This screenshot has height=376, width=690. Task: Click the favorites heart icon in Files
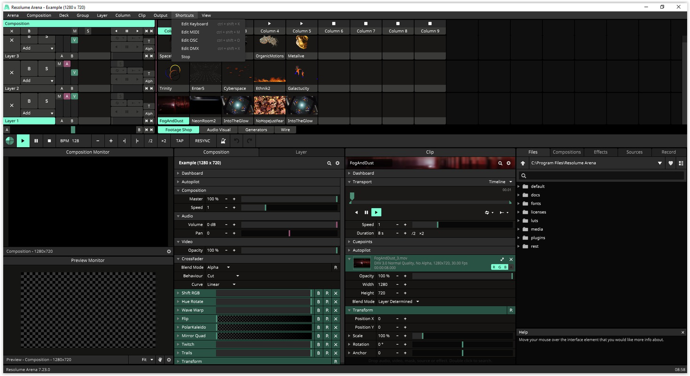[x=671, y=163]
